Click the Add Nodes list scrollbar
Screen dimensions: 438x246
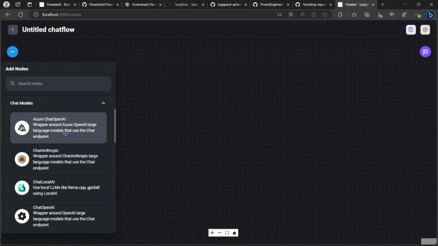pos(115,126)
